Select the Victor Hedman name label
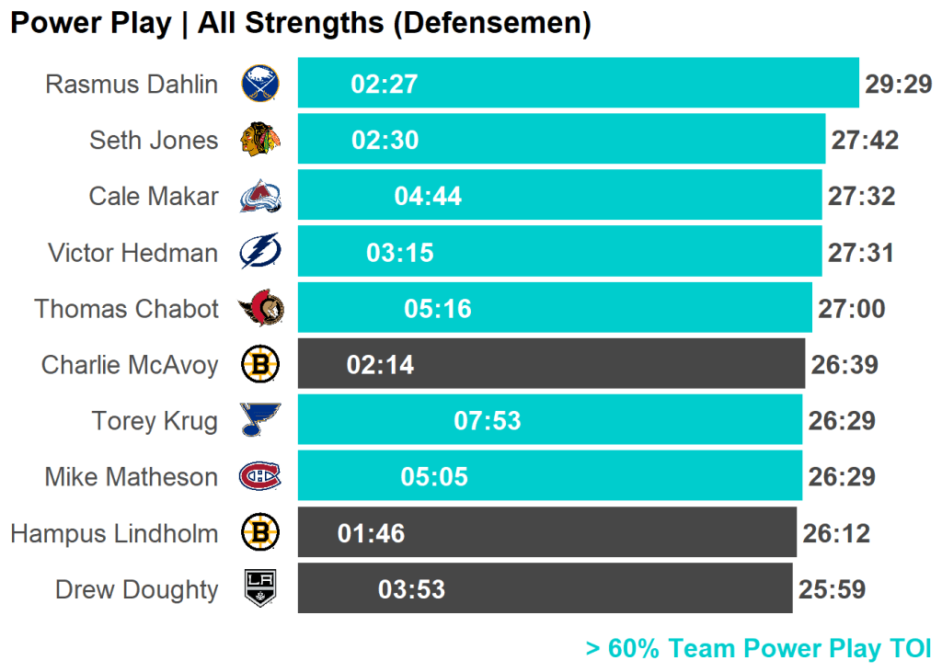This screenshot has height=672, width=942. [x=132, y=253]
